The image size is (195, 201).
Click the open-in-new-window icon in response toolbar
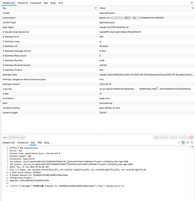(x=187, y=143)
